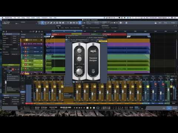
Task: Click the magnifier icon in the macro bar
Action: click(x=58, y=28)
